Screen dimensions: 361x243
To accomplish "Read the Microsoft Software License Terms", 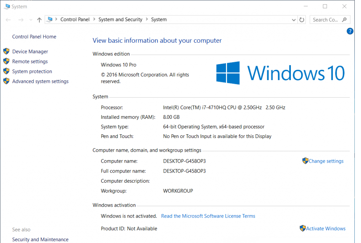I will tap(208, 216).
